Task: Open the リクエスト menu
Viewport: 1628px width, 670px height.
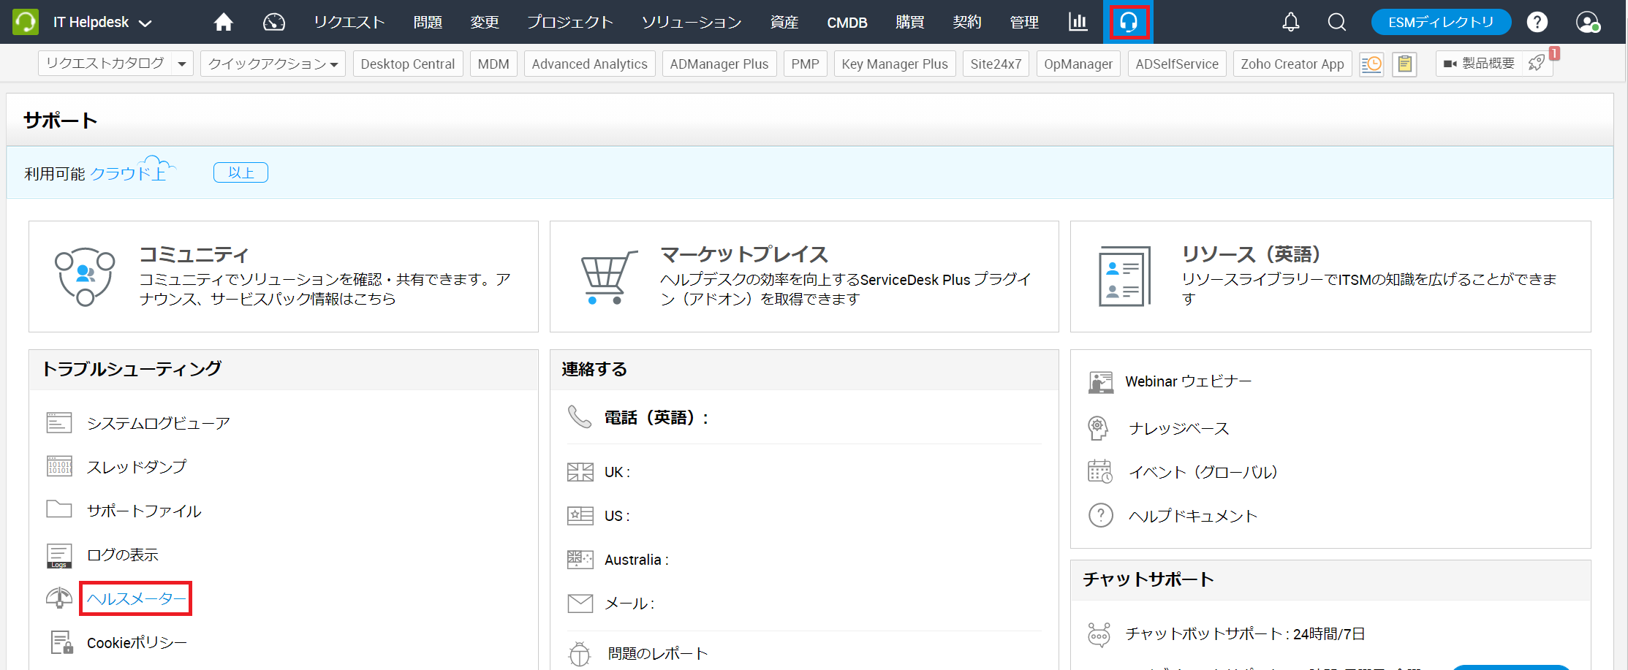Action: (349, 23)
